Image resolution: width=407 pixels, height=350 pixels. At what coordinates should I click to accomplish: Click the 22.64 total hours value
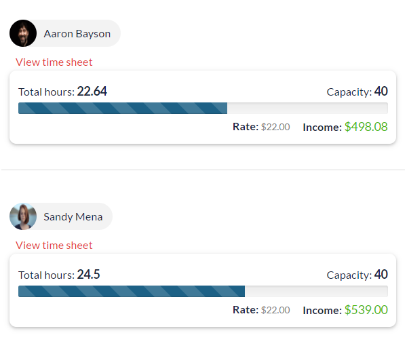coord(92,92)
